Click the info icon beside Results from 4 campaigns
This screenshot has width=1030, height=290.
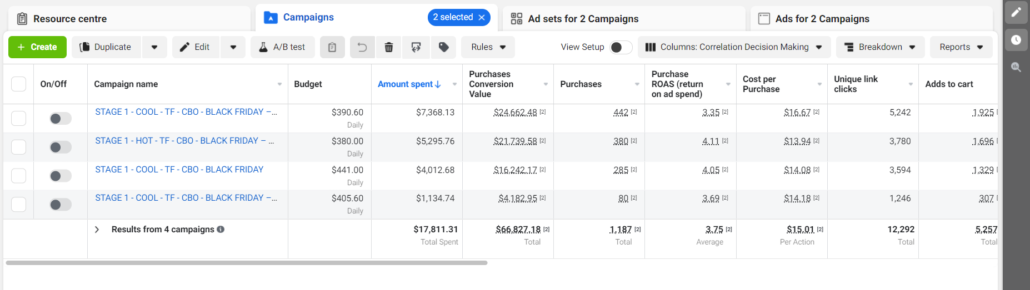point(221,229)
